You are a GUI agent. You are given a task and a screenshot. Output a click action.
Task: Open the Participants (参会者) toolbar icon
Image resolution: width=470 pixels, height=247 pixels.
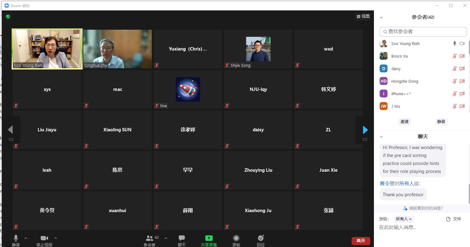pyautogui.click(x=150, y=238)
